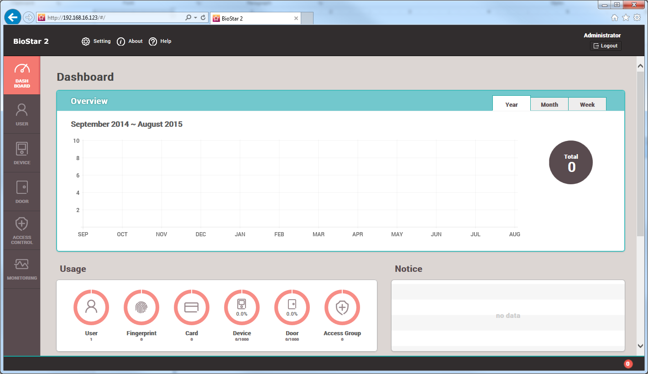Open the User section in sidebar
This screenshot has width=648, height=374.
click(x=22, y=114)
